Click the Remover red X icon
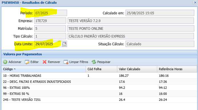The image size is (198, 110). (45, 62)
